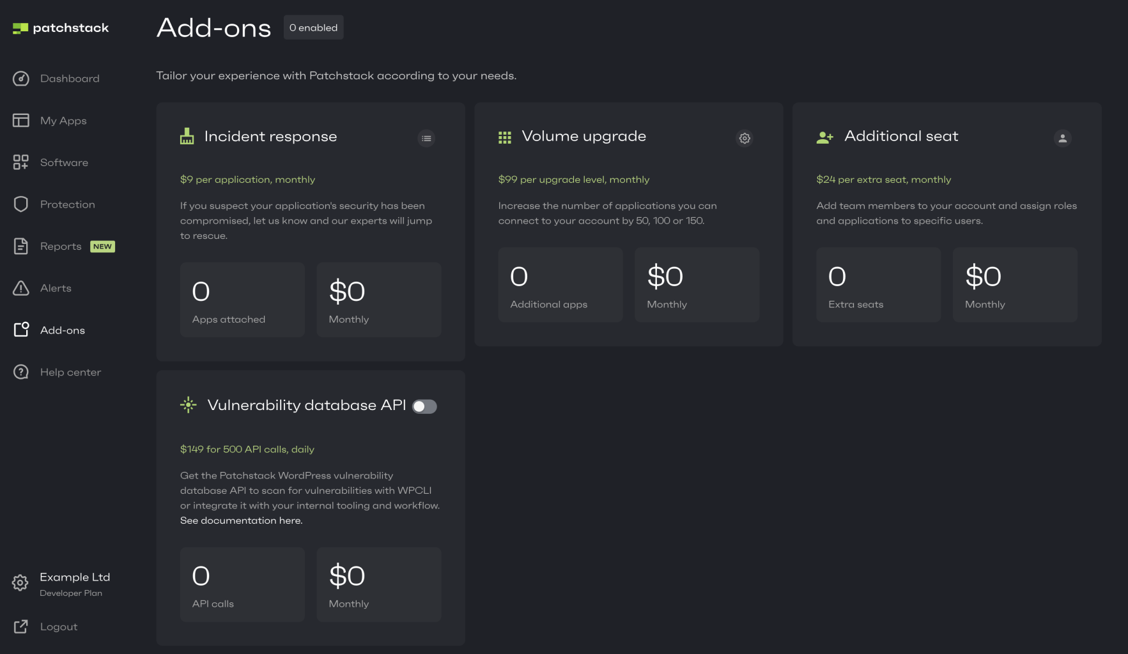This screenshot has width=1128, height=654.
Task: Click the NEW badge beside Reports
Action: pyautogui.click(x=102, y=247)
